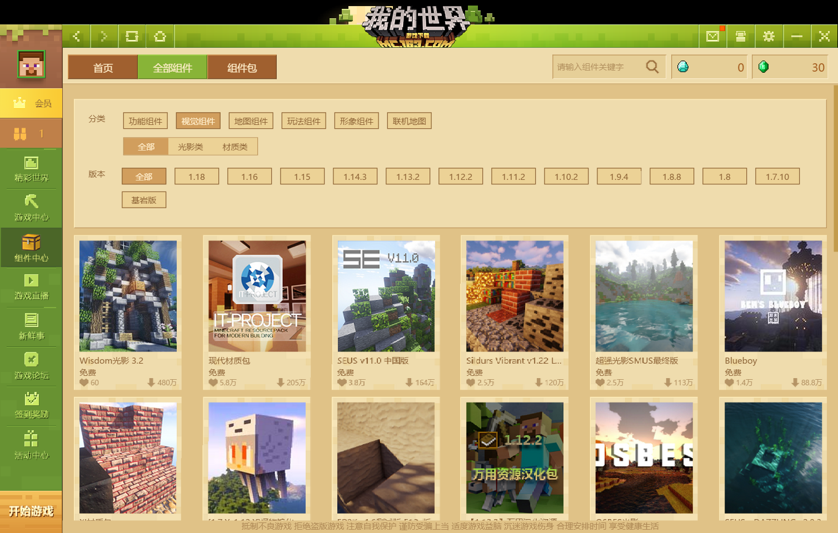Select the 精彩世界 sidebar icon
The height and width of the screenshot is (533, 838).
31,169
